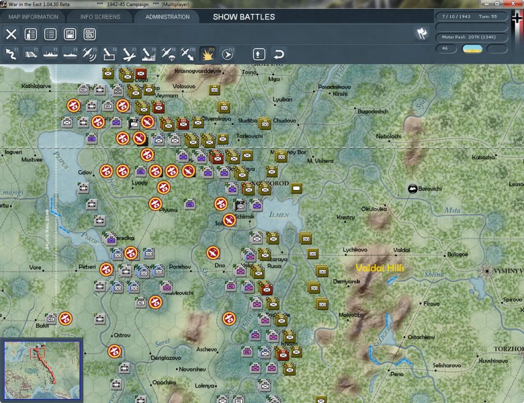
Task: Click the Kothlajarve town label
Action: click(36, 86)
